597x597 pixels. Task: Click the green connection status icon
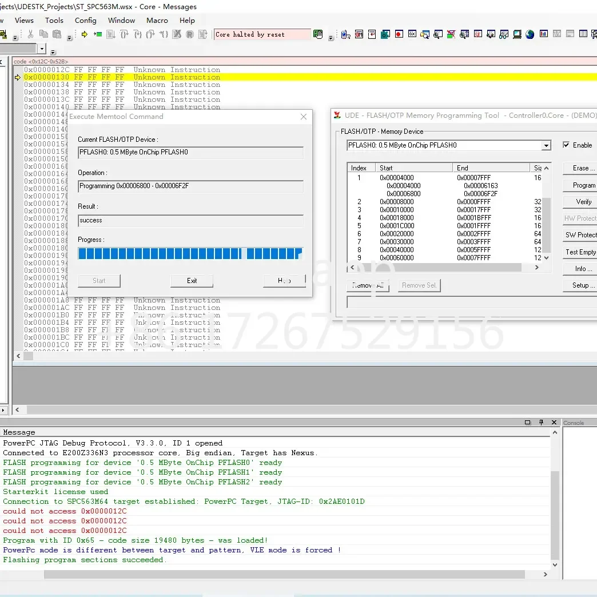[x=318, y=34]
